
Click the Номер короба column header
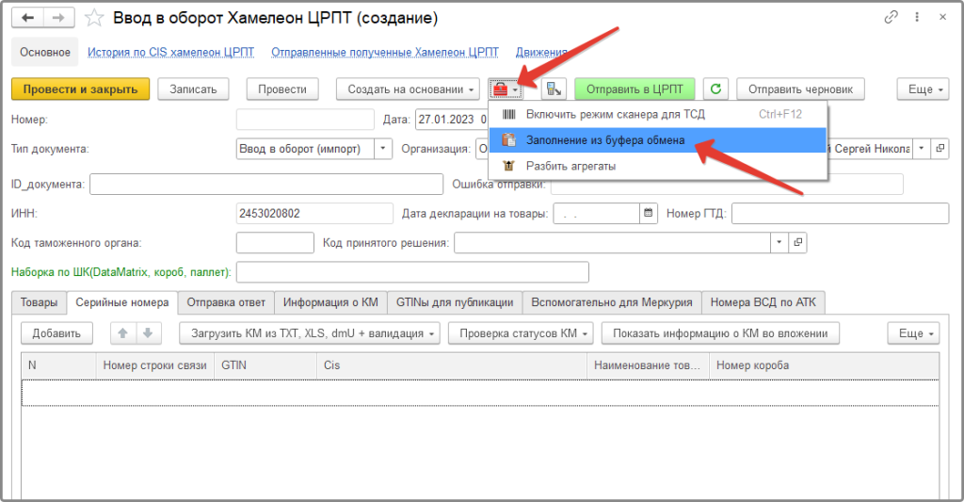[x=824, y=365]
